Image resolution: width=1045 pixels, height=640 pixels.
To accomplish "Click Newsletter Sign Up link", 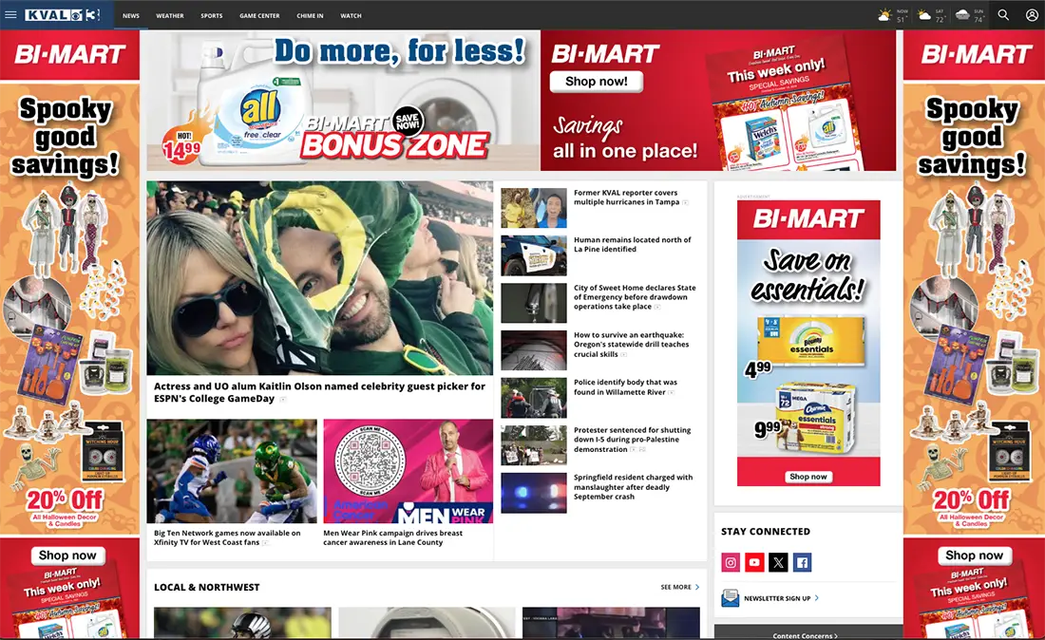I will point(781,598).
